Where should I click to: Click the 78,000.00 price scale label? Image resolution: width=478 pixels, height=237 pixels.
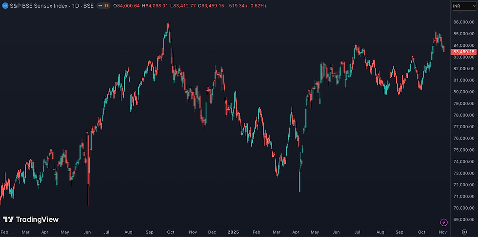(464, 115)
